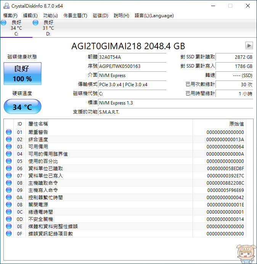Click the status orb for 錯誤資訊記錄項目數 row
This screenshot has height=264, width=257.
click(9, 234)
